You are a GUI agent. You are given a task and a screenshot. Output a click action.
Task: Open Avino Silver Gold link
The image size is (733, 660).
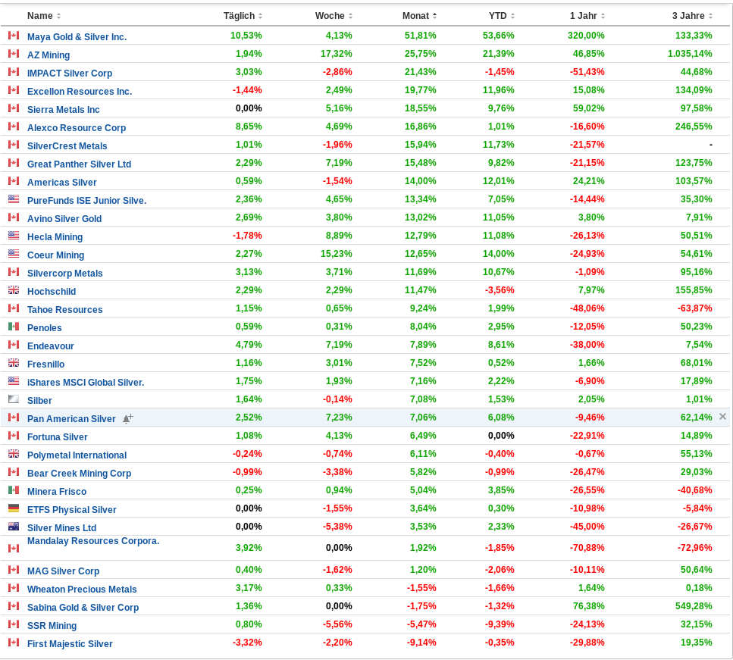[x=64, y=219]
